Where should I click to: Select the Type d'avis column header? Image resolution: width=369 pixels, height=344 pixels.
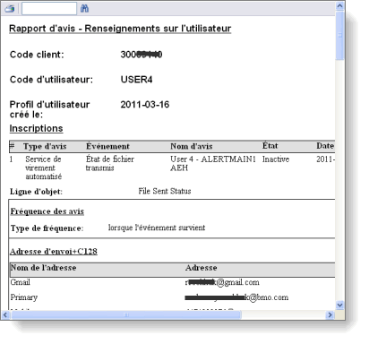click(x=45, y=146)
